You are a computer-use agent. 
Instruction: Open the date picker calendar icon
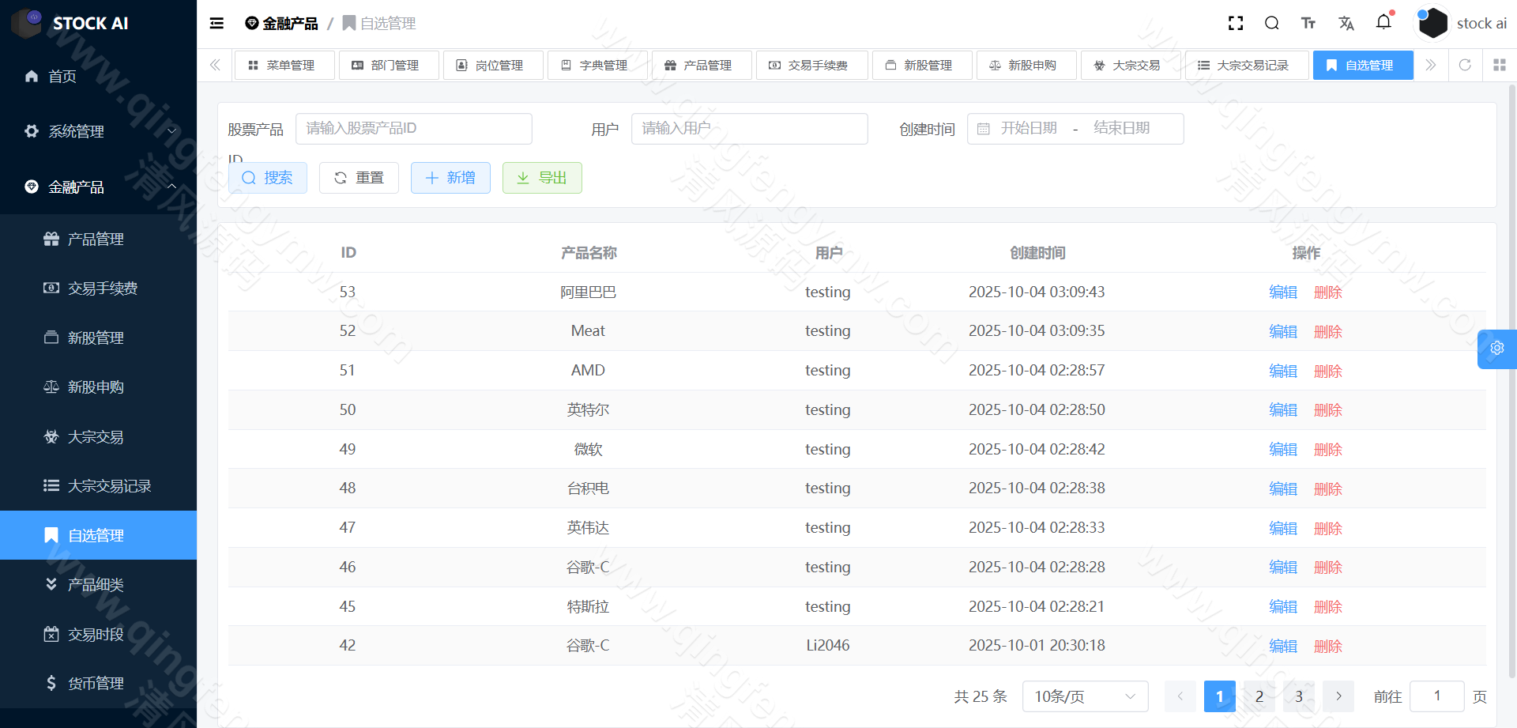pyautogui.click(x=983, y=128)
